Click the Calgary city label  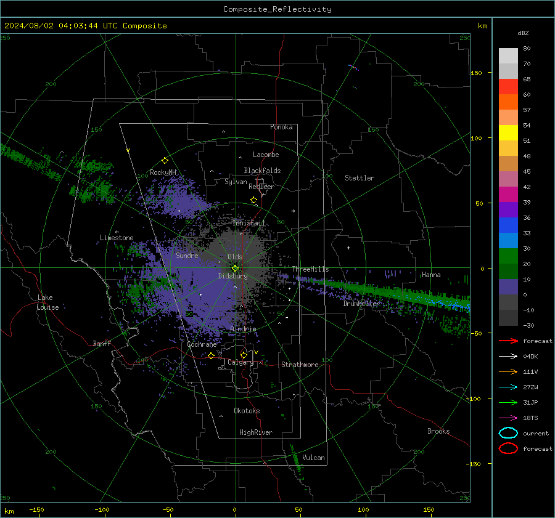(240, 362)
